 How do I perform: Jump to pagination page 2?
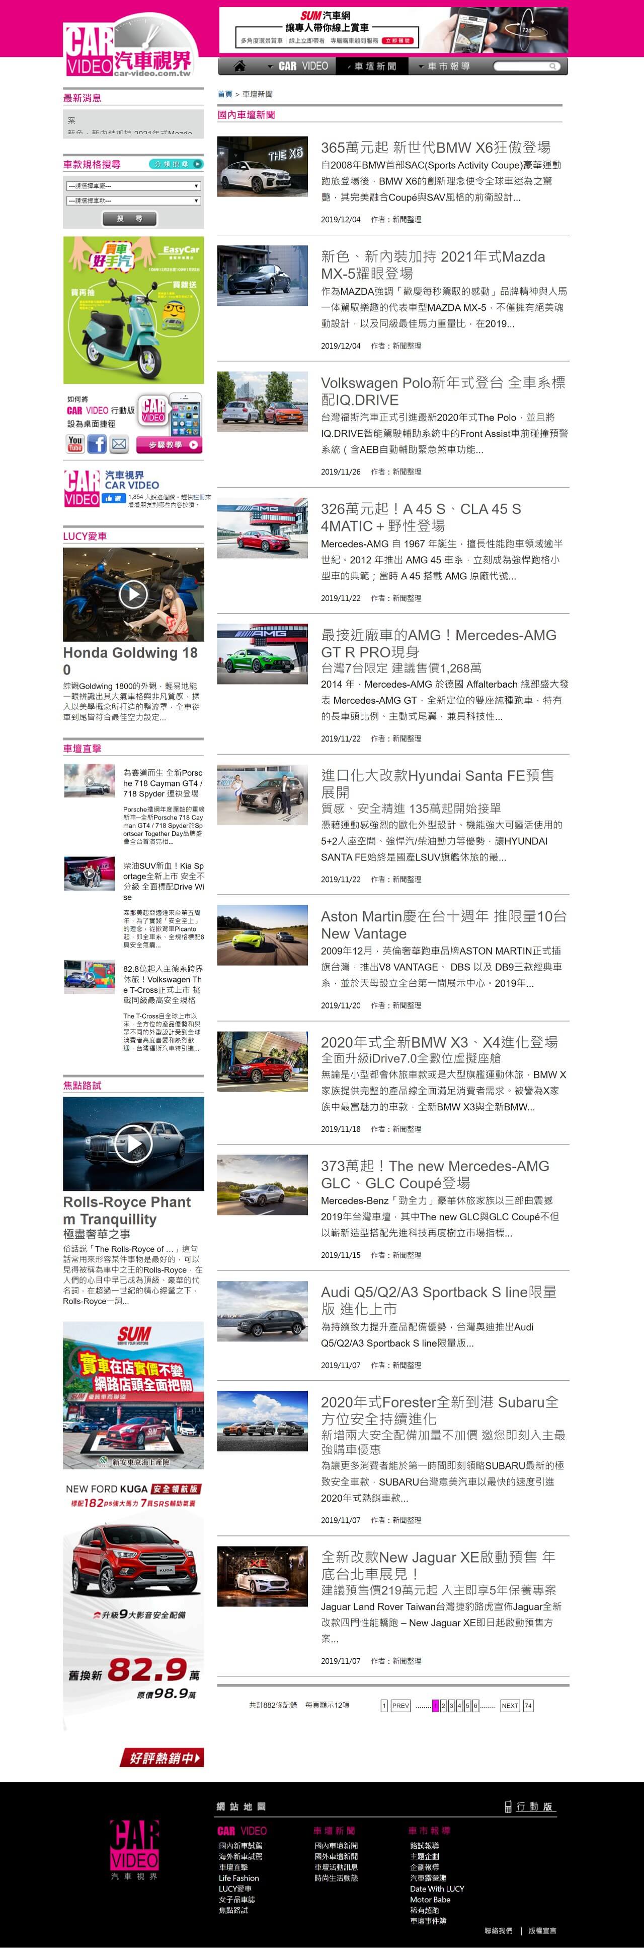[443, 1705]
